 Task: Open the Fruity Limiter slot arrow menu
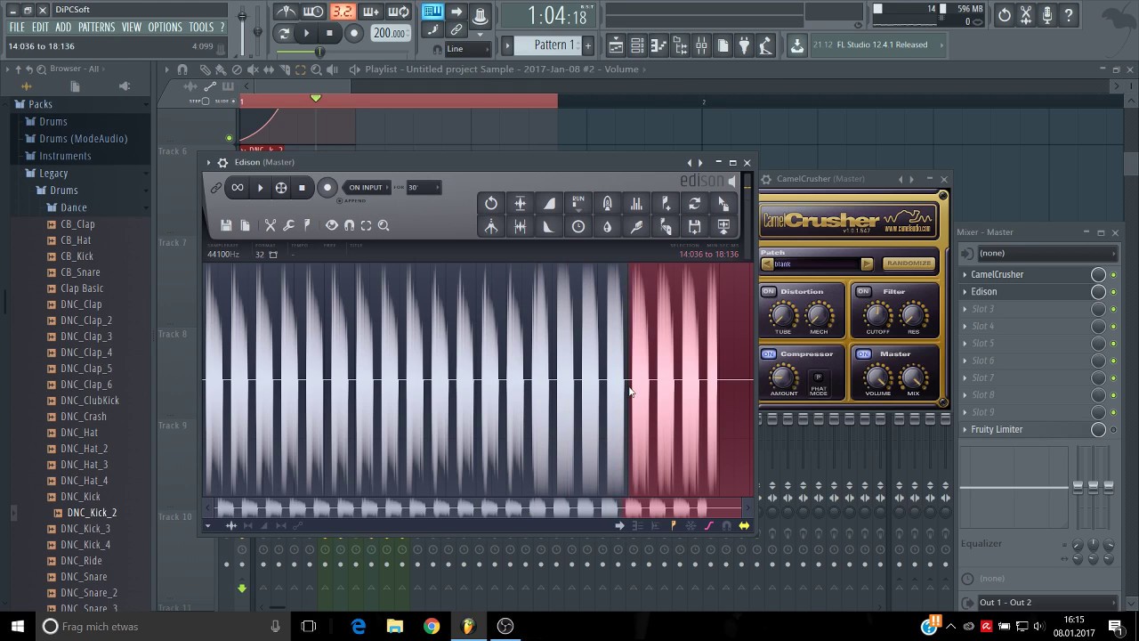coord(965,430)
